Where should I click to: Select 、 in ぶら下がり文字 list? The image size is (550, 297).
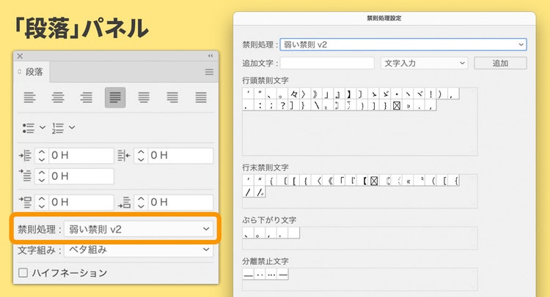tap(249, 233)
